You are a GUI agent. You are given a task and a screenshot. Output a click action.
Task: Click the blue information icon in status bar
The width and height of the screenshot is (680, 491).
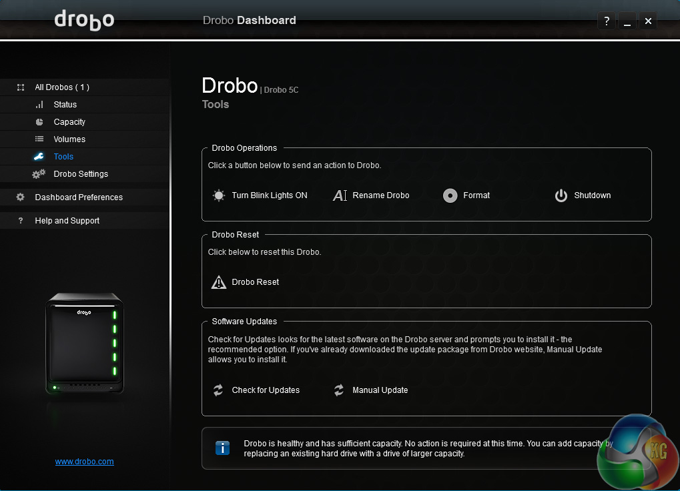click(222, 448)
